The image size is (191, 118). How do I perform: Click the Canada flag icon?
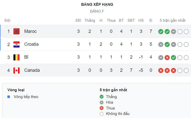click(16, 70)
